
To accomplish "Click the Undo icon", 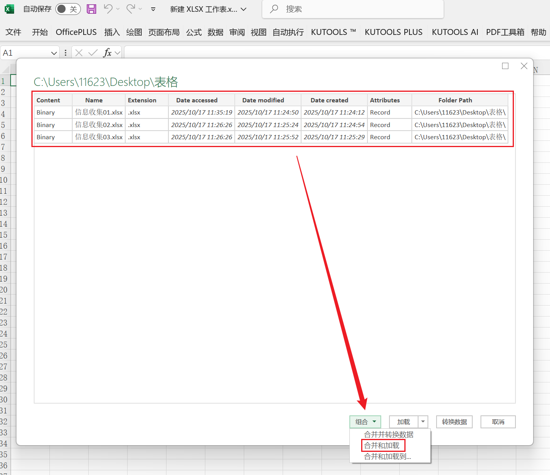I will tap(108, 9).
